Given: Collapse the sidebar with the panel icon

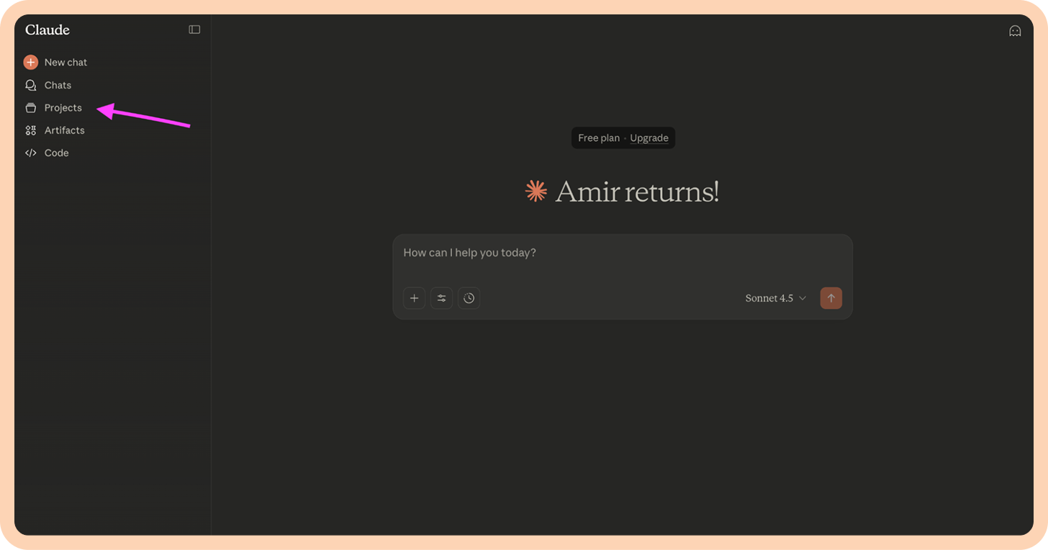Looking at the screenshot, I should 194,30.
